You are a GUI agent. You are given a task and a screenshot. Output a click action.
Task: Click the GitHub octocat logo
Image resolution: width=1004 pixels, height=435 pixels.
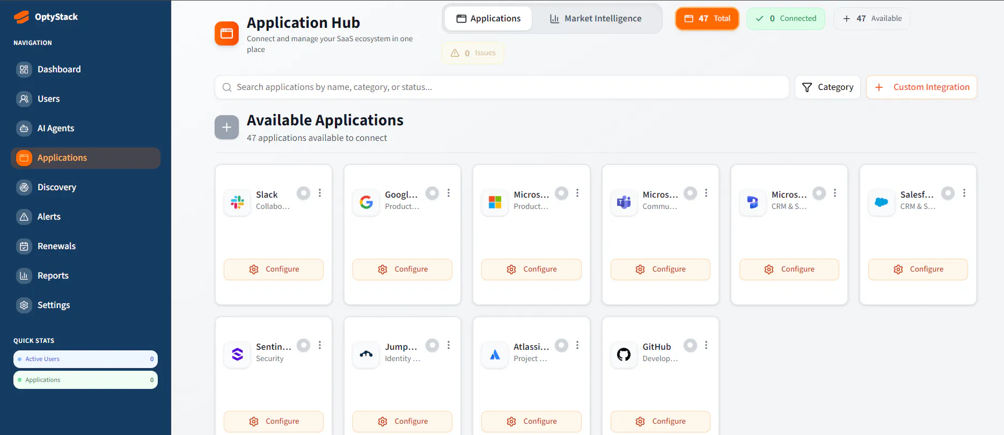tap(624, 354)
